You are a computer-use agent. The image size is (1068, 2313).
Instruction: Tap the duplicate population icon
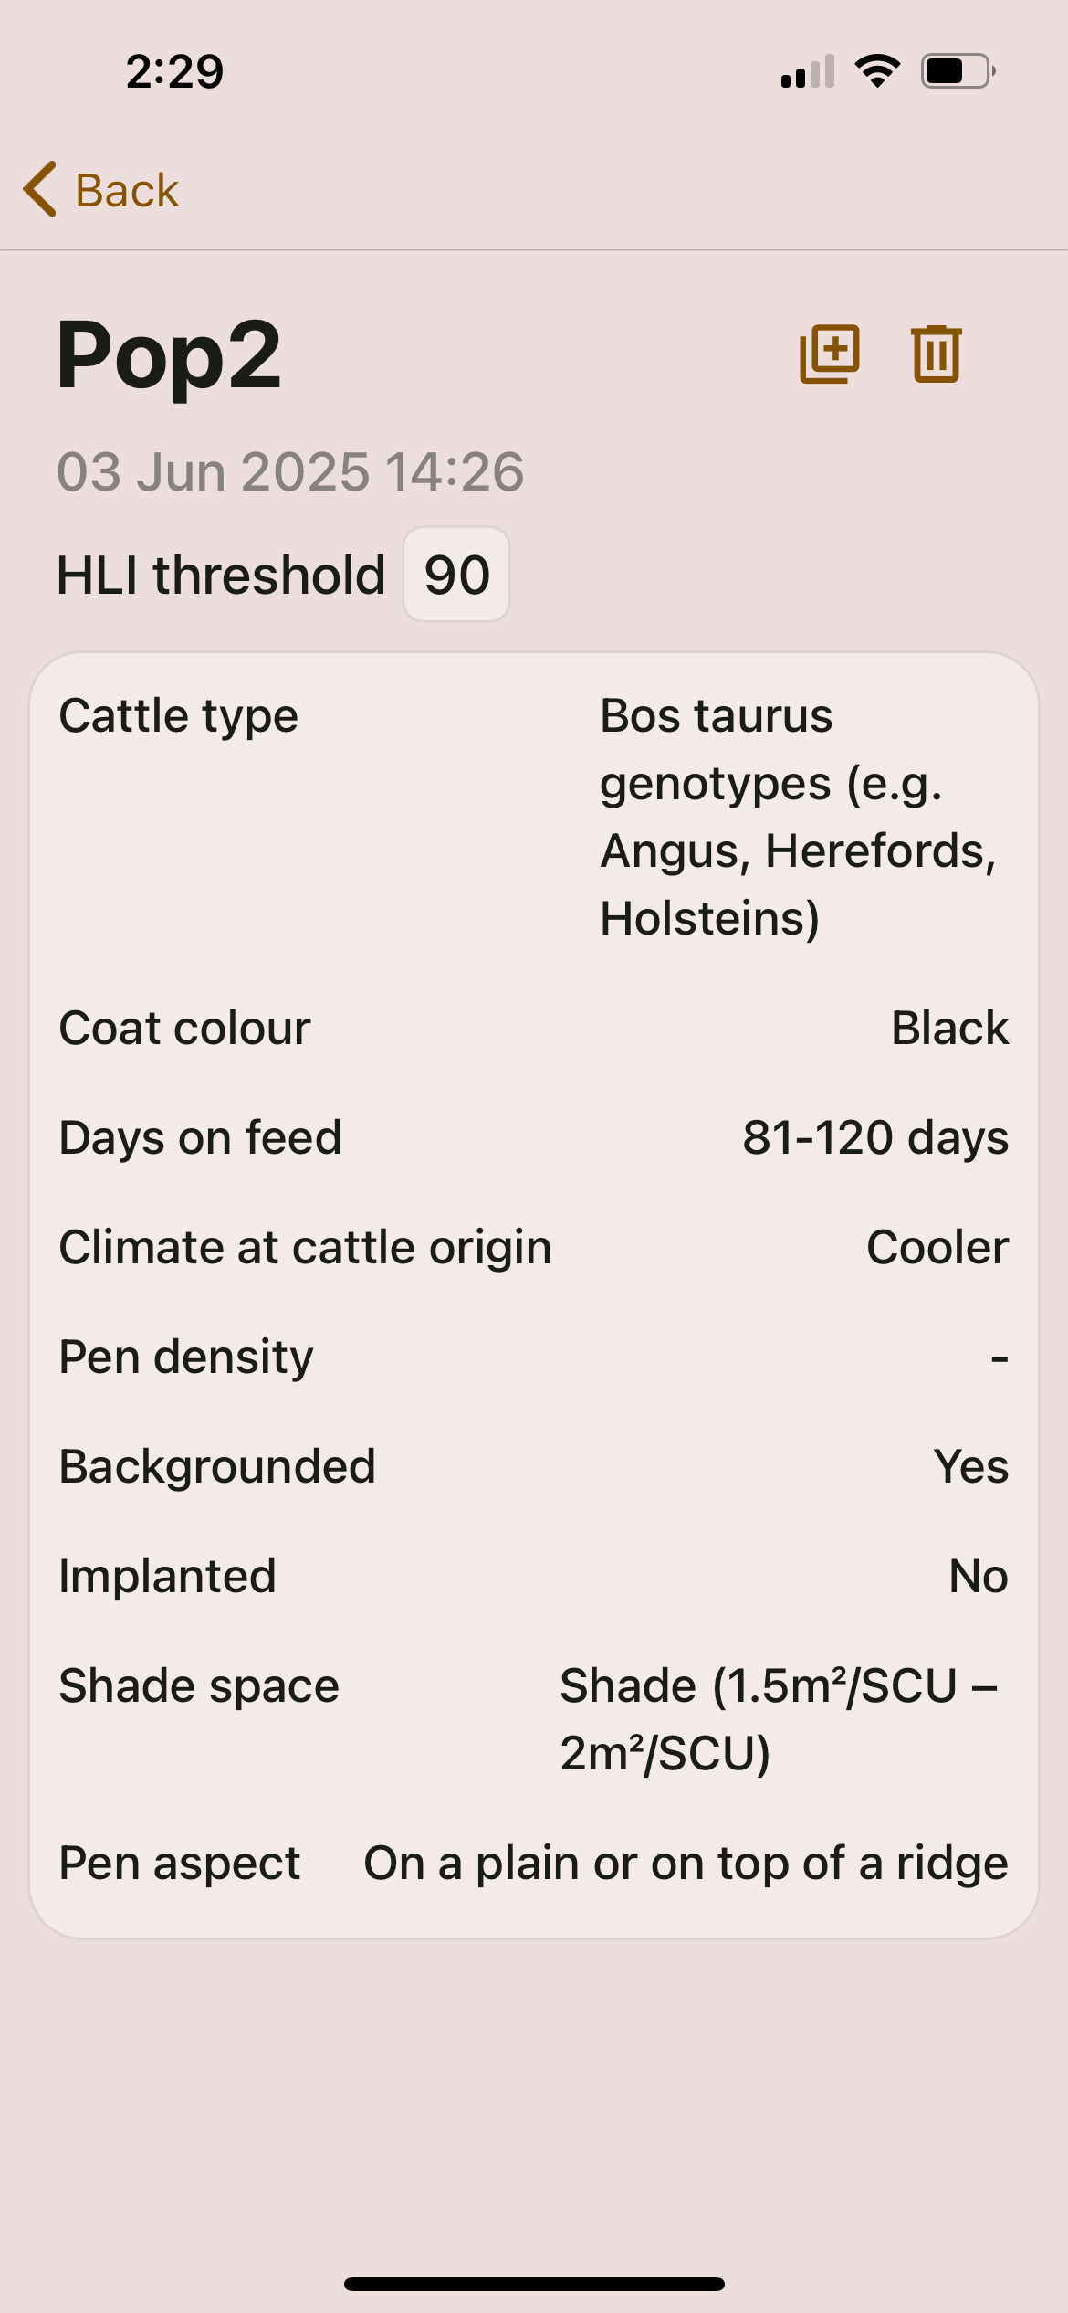click(x=830, y=354)
